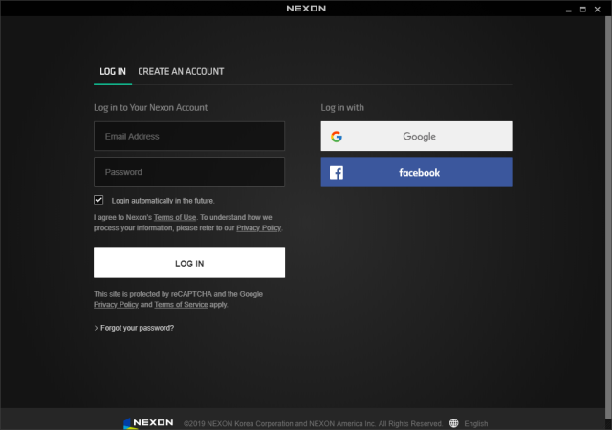Click the NEXON logo in footer
612x430 pixels.
click(148, 422)
